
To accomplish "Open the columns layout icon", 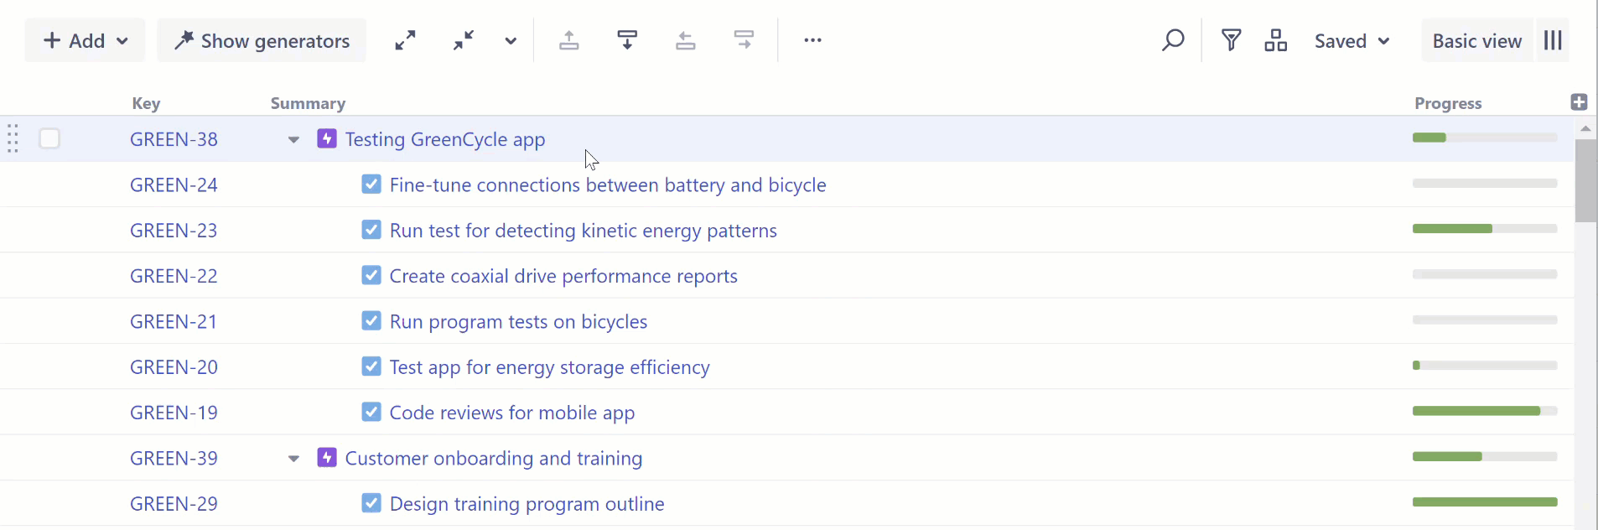I will pyautogui.click(x=1553, y=40).
